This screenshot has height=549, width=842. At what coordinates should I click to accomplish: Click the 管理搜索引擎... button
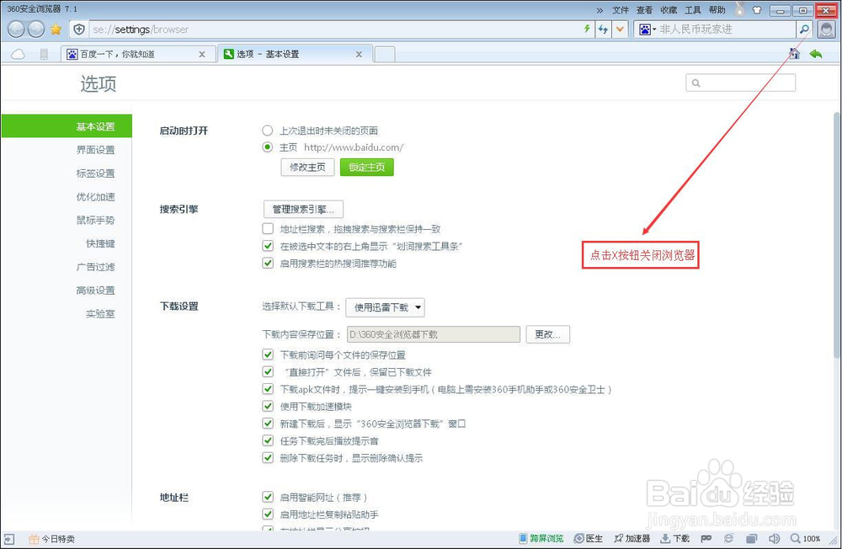click(303, 209)
